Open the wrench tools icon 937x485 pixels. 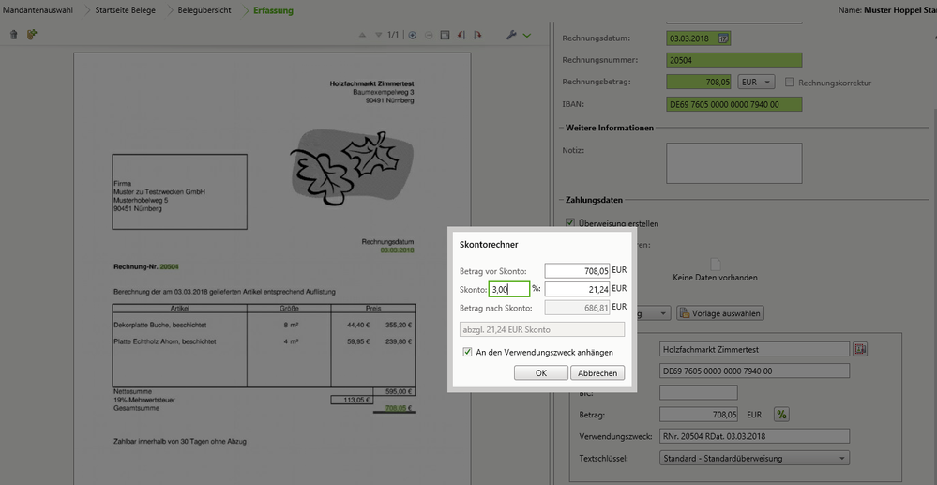tap(511, 36)
